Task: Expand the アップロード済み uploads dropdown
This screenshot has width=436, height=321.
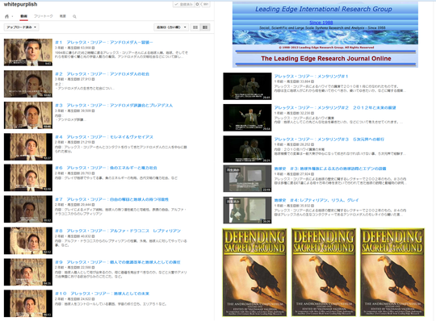Action: pos(22,27)
